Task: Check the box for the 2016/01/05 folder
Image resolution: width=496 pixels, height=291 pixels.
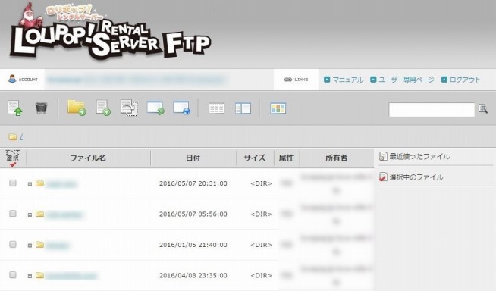Action: (13, 244)
